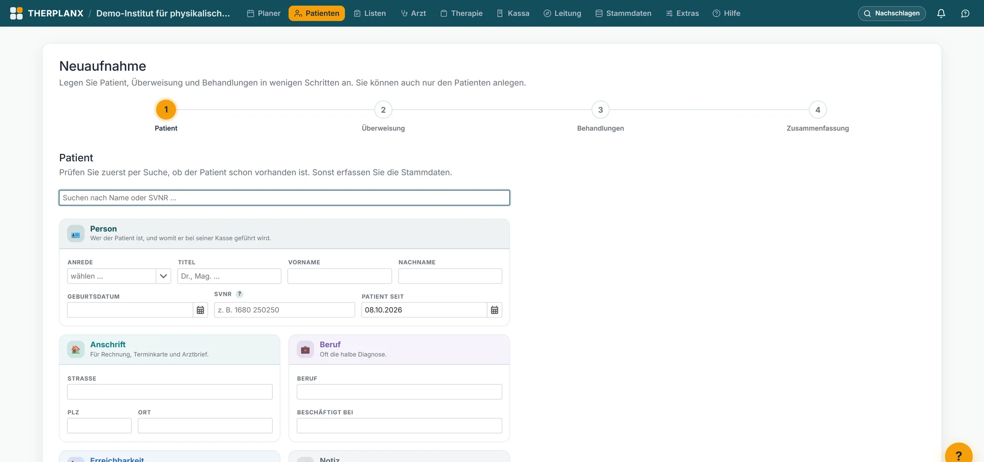
Task: Open the Listen menu
Action: pos(370,13)
